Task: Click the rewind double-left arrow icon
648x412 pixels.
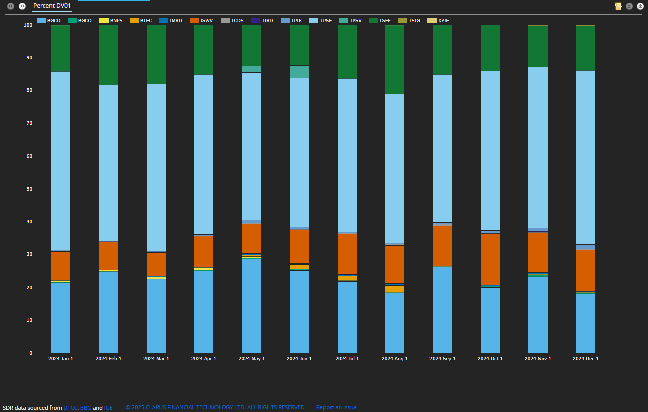Action: [x=11, y=6]
